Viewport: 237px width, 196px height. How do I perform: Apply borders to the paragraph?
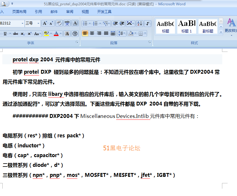click(141, 33)
